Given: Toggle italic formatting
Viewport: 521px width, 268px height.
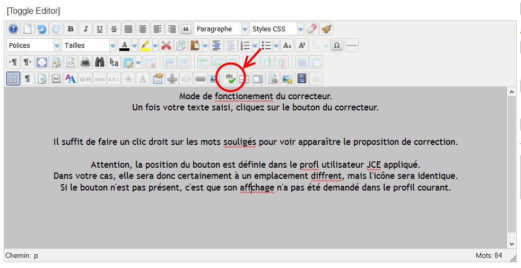Looking at the screenshot, I should click(x=85, y=29).
